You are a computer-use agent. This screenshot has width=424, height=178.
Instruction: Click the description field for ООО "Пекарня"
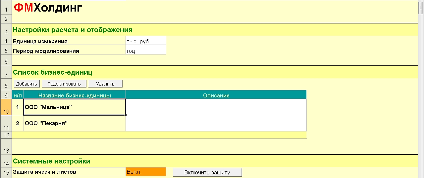click(216, 123)
